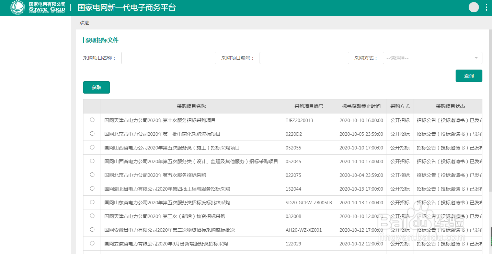This screenshot has height=254, width=492.
Task: Click the 采购项目编号 column header
Action: 308,106
